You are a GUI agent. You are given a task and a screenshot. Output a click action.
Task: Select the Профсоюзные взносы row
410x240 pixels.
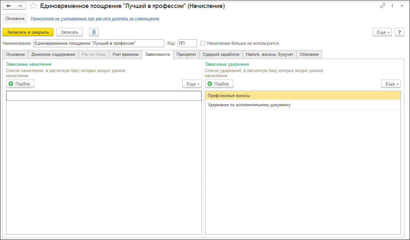coord(303,95)
